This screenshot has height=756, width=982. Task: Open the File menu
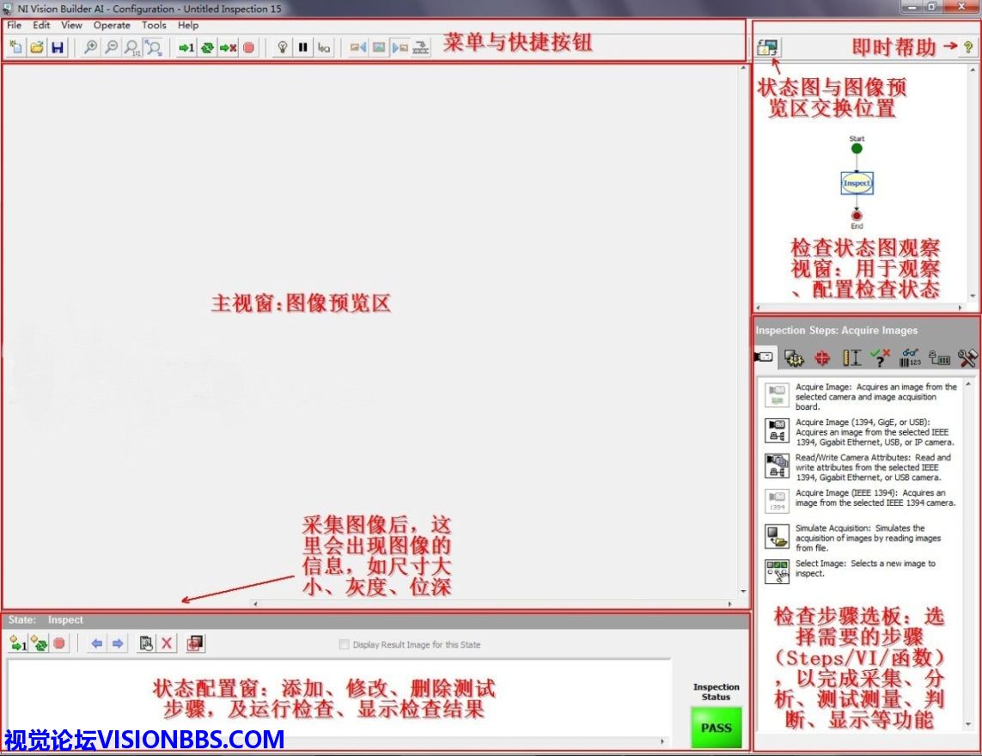[x=15, y=26]
